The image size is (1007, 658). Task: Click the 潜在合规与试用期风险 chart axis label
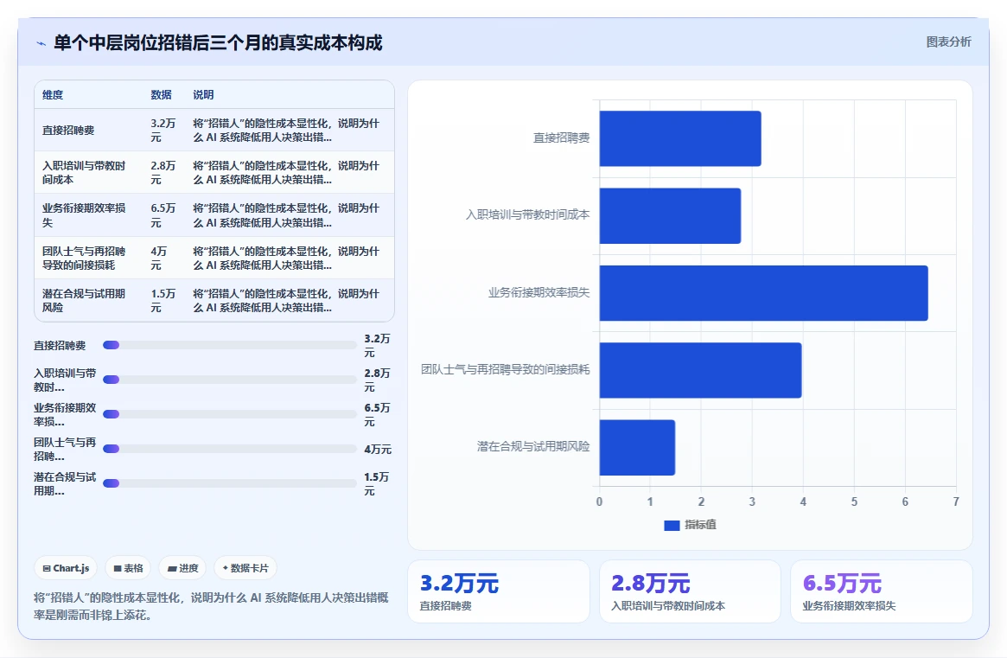[x=533, y=446]
